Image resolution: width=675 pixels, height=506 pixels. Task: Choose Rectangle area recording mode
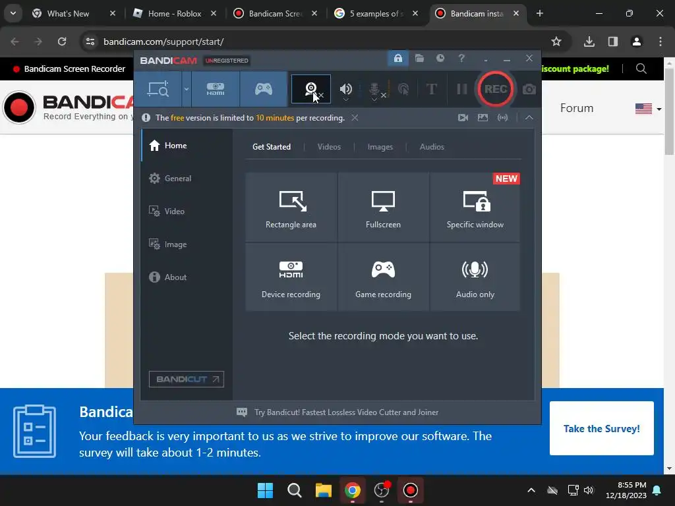pos(291,208)
